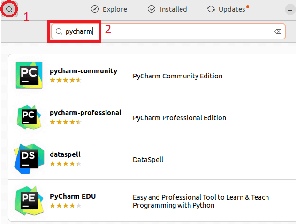Click the Installed checkmark icon

pyautogui.click(x=152, y=9)
